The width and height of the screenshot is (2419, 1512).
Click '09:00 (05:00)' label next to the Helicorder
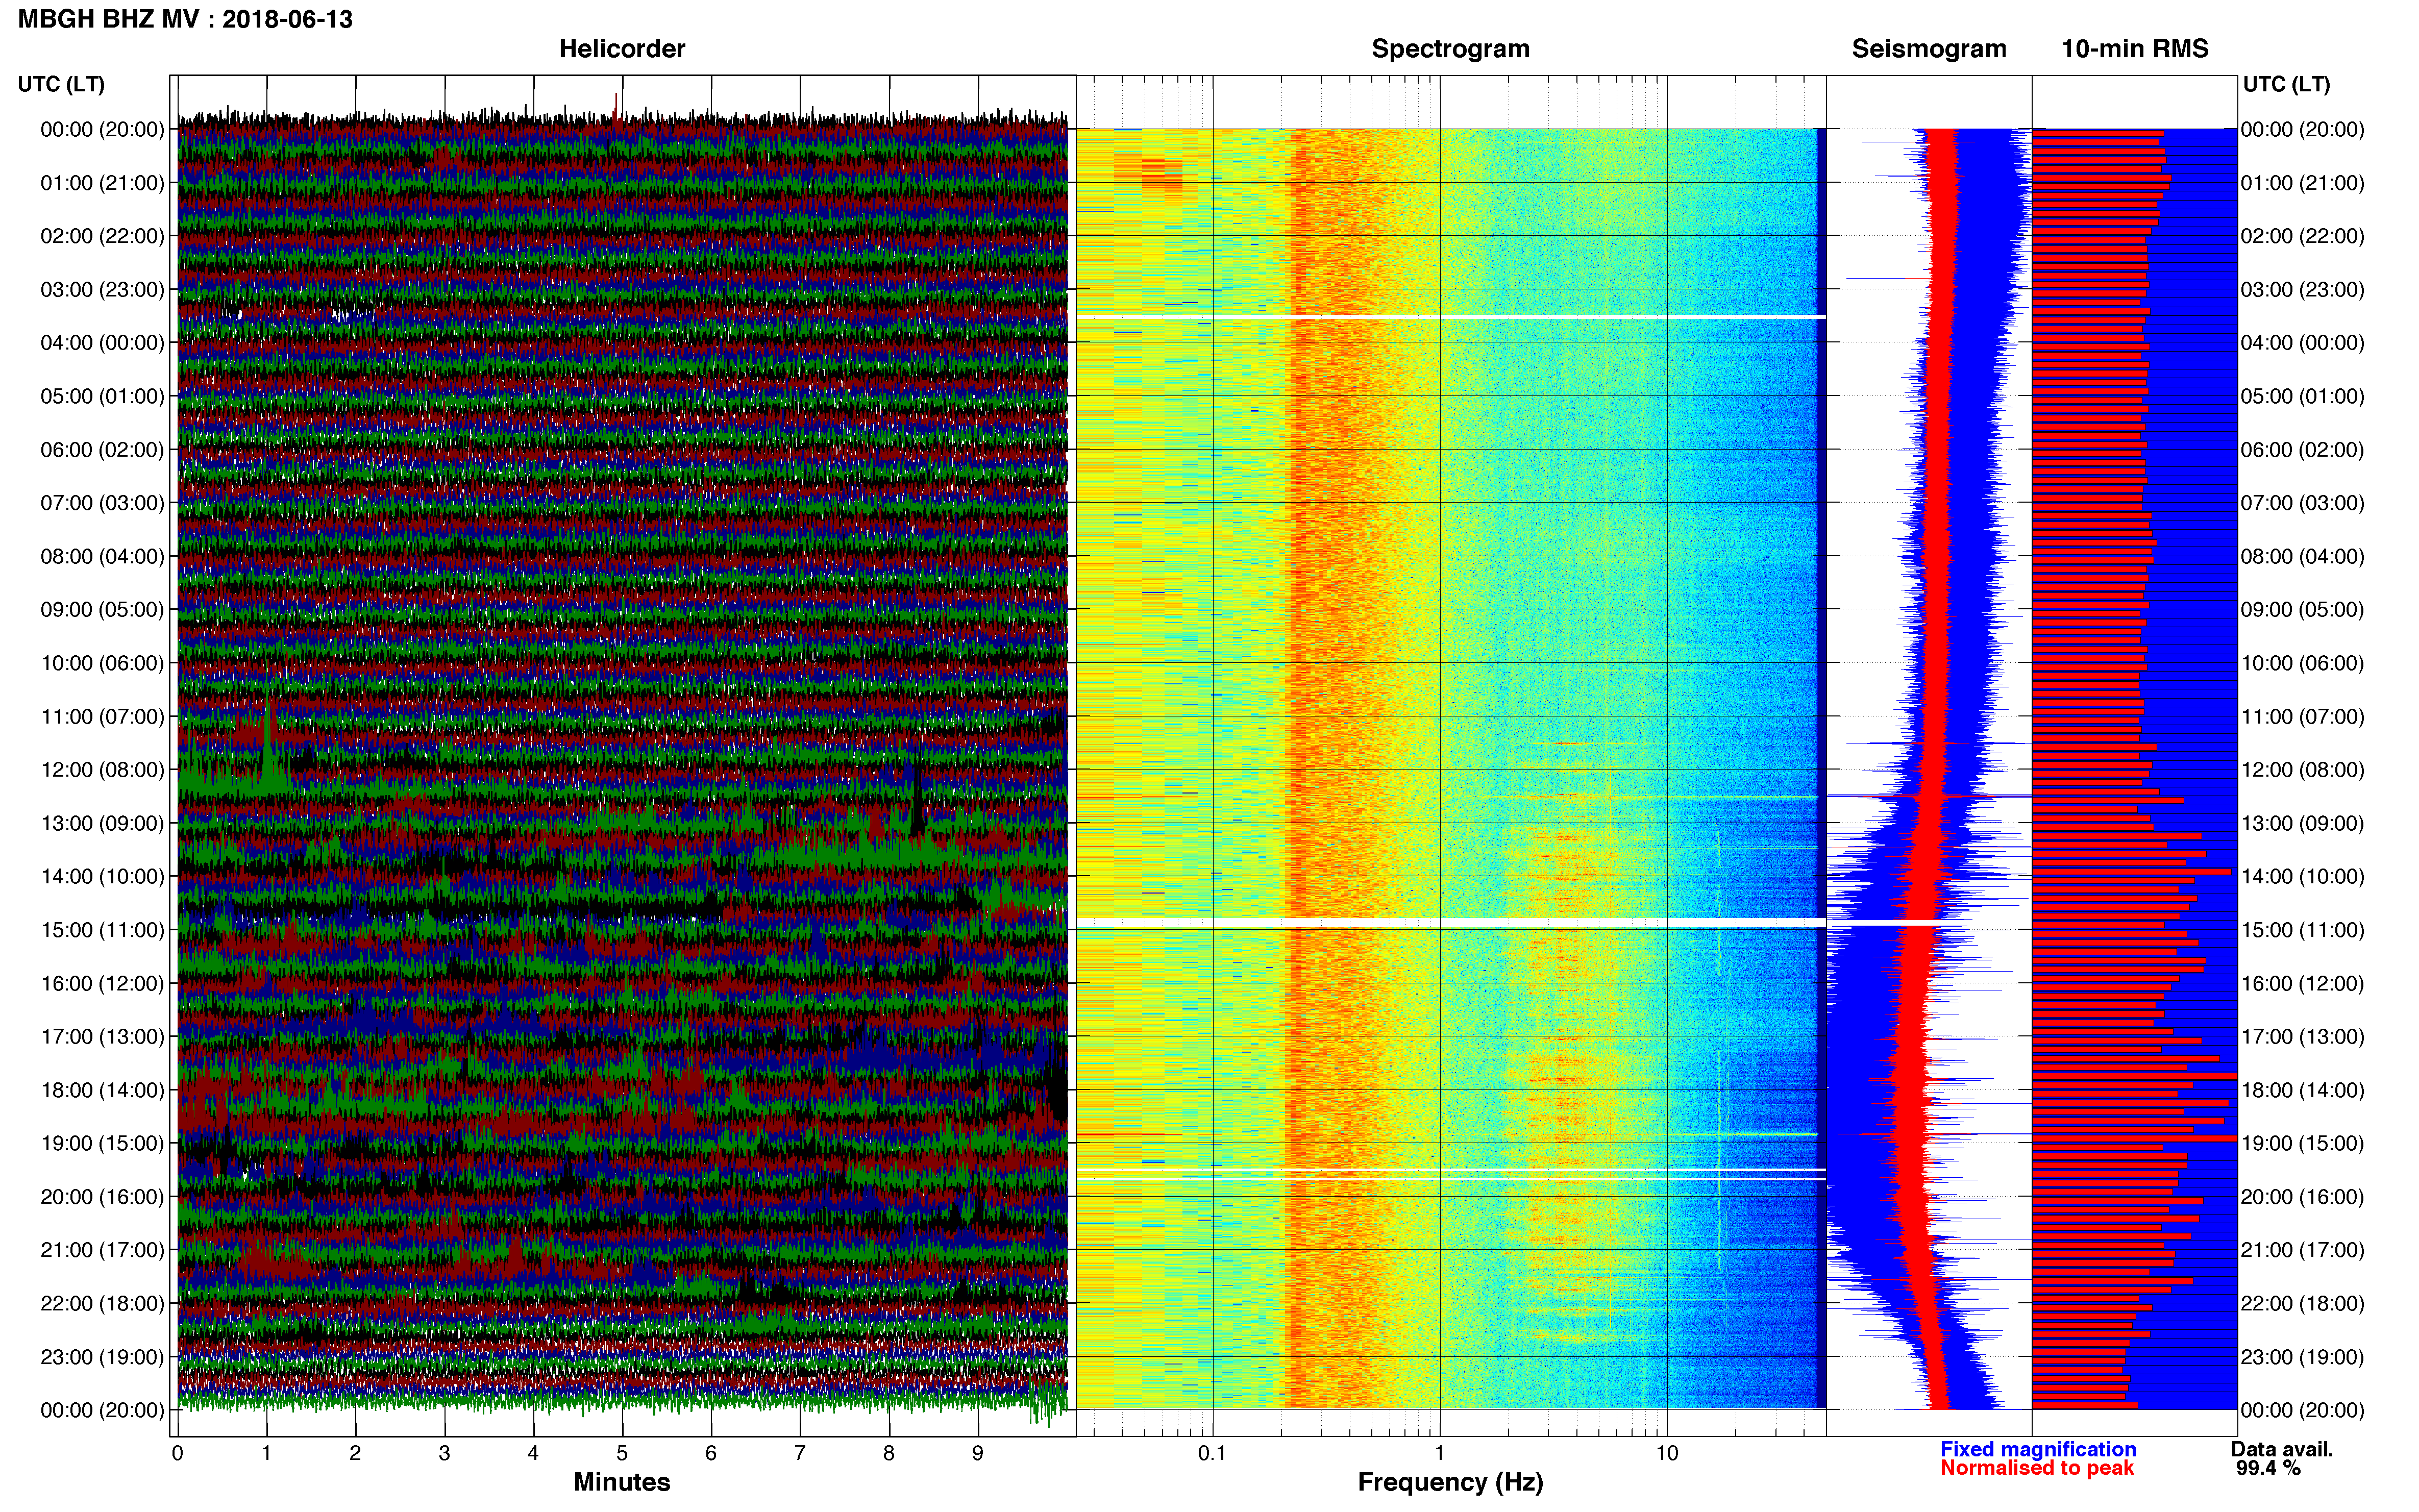coord(102,610)
